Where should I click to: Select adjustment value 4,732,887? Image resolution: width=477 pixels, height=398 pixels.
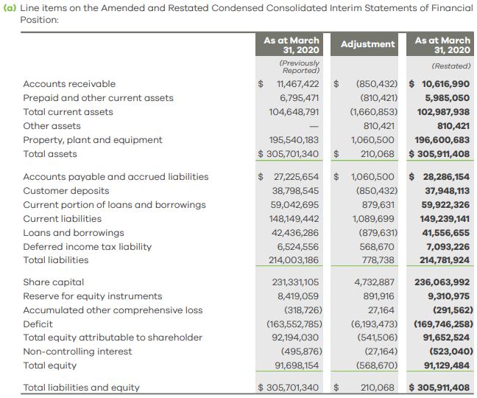click(x=374, y=282)
